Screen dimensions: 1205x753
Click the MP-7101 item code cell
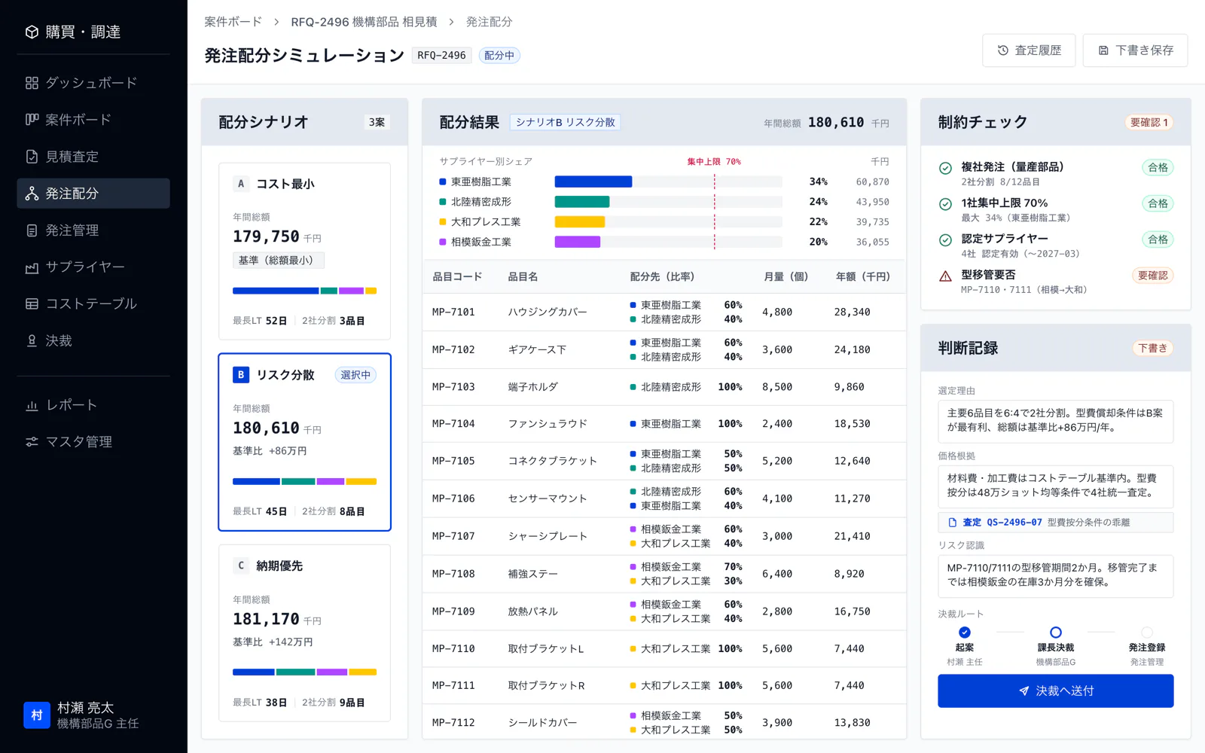point(453,312)
